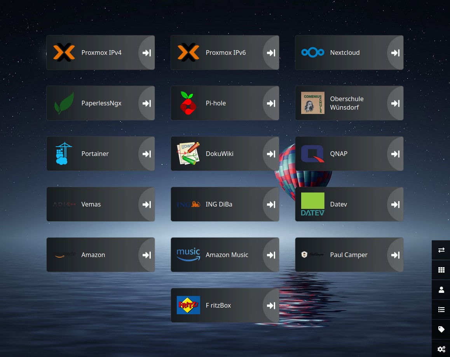
Task: Launch PaperlessNgx with its arrow button
Action: [147, 103]
